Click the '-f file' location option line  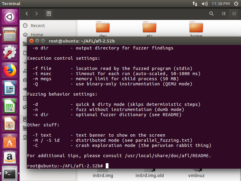tap(112, 69)
